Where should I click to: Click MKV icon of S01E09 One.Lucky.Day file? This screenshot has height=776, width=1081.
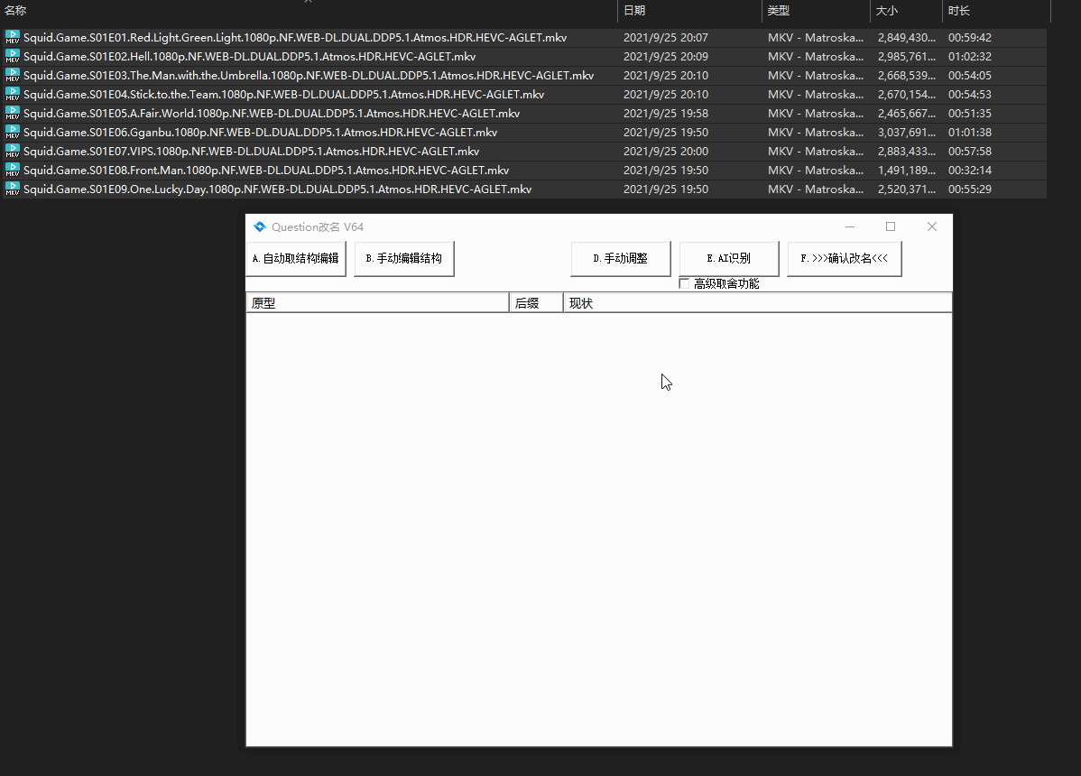click(13, 189)
